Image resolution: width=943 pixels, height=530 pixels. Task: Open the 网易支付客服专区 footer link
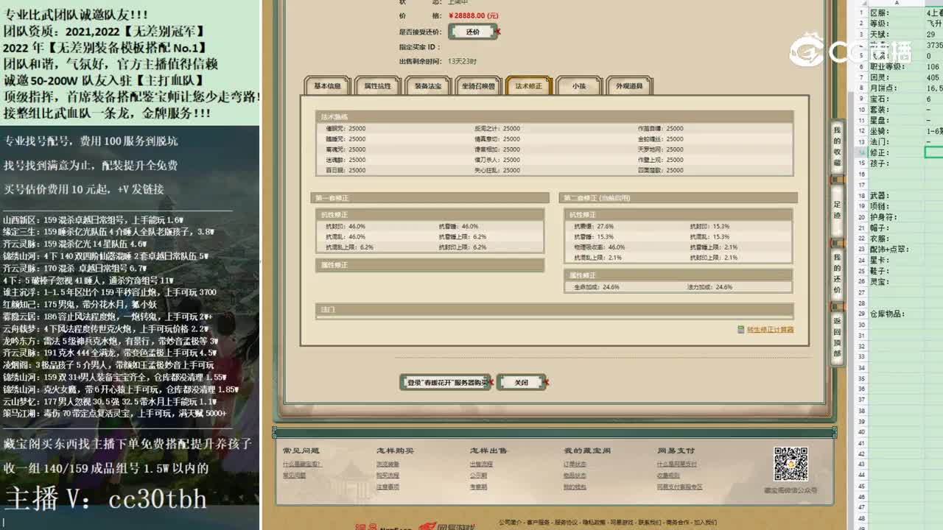tap(679, 487)
